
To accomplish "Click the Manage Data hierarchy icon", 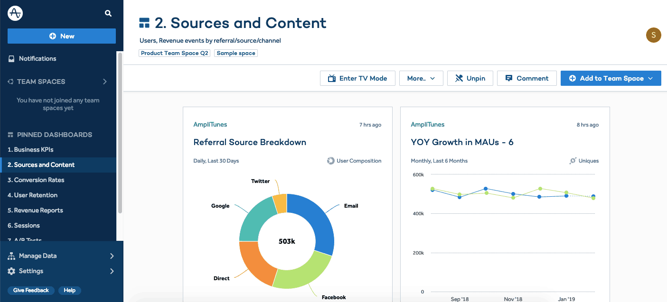I will [11, 256].
